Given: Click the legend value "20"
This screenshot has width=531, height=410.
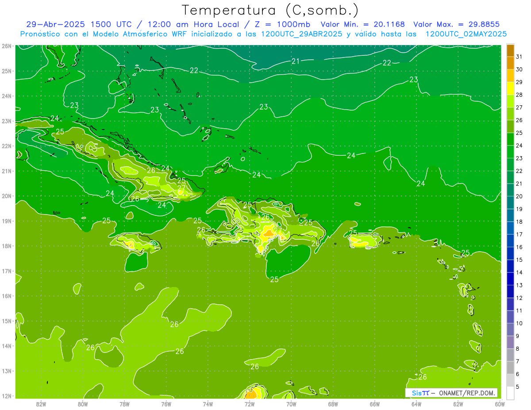Looking at the screenshot, I should (519, 196).
